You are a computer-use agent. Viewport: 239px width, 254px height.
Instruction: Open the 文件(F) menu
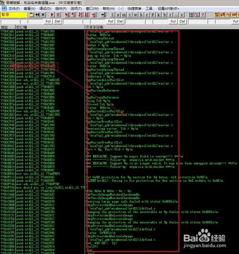[x=14, y=9]
